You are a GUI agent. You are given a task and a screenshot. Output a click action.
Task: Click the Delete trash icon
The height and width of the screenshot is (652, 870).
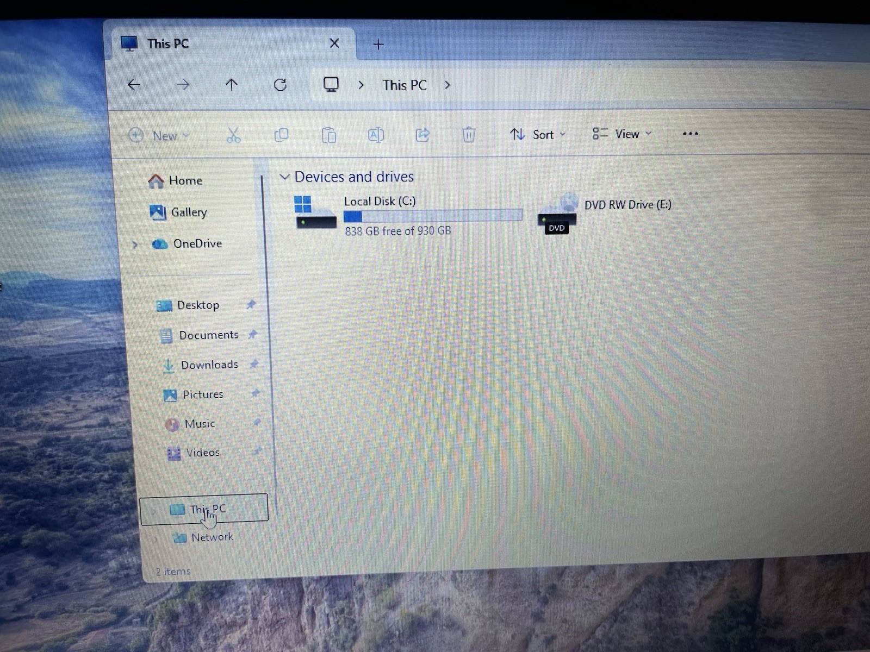469,134
